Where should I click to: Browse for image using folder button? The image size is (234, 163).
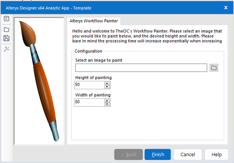tap(214, 68)
